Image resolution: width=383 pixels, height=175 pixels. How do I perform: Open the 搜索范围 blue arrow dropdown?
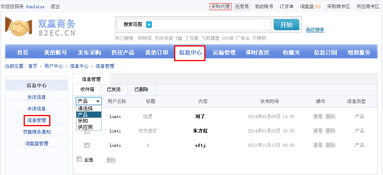tap(149, 25)
